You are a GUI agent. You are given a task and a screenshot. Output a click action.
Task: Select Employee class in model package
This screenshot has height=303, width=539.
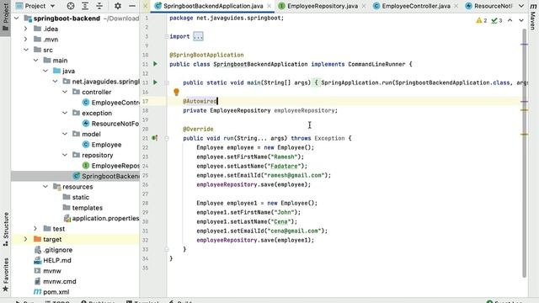click(x=102, y=145)
